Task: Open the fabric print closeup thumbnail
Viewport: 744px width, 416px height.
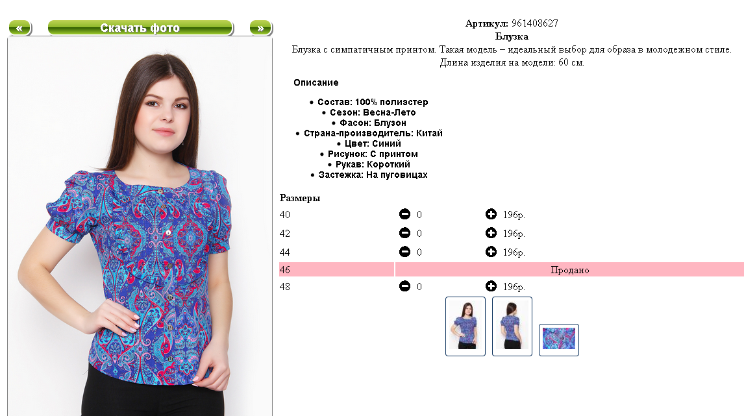Action: click(x=559, y=339)
